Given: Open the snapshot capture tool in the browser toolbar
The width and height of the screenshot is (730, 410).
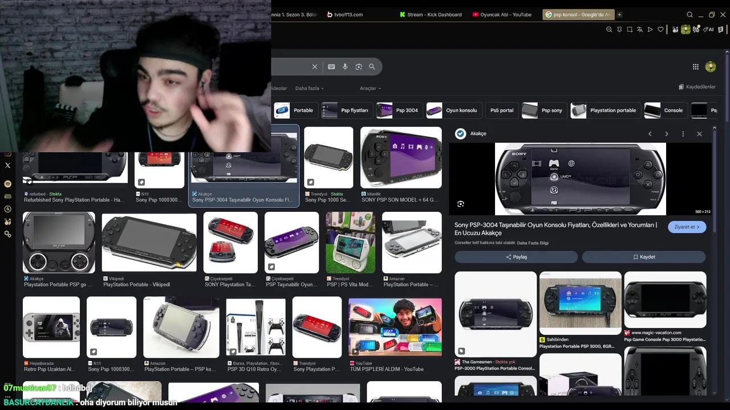Looking at the screenshot, I should [630, 30].
